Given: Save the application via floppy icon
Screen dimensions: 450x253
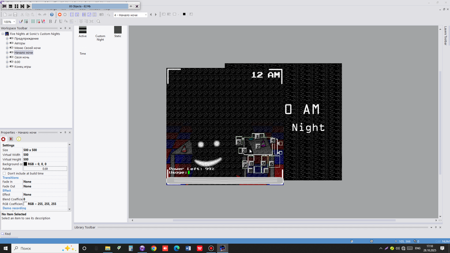Looking at the screenshot, I should click(x=15, y=14).
